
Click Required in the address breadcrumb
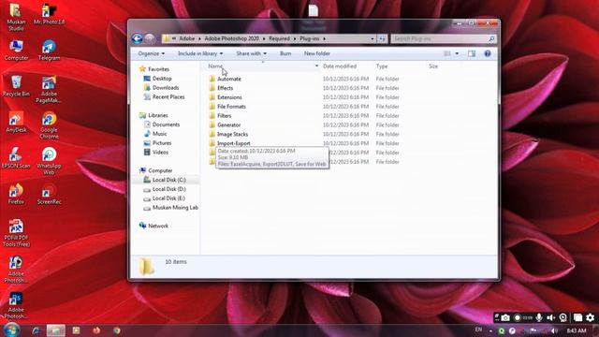click(279, 38)
